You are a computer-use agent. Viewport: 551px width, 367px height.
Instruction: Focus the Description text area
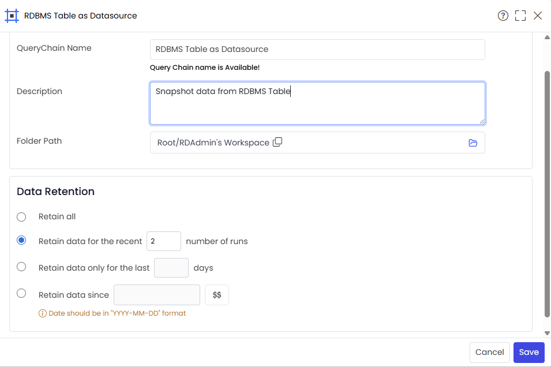pyautogui.click(x=317, y=103)
